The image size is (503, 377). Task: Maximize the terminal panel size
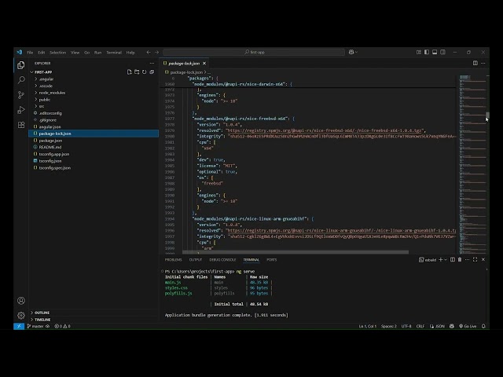tap(475, 260)
